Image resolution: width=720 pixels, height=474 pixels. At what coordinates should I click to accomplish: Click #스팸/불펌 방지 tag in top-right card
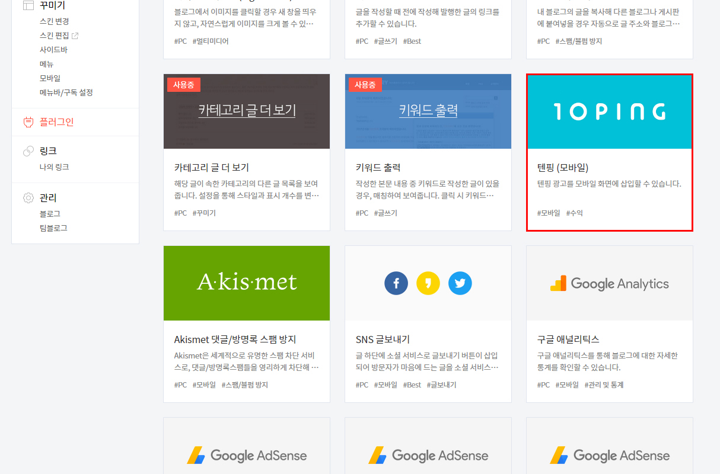click(x=579, y=41)
